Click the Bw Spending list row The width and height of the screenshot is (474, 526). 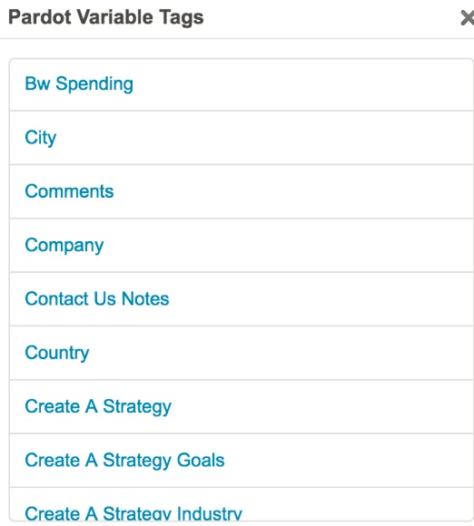tap(242, 84)
